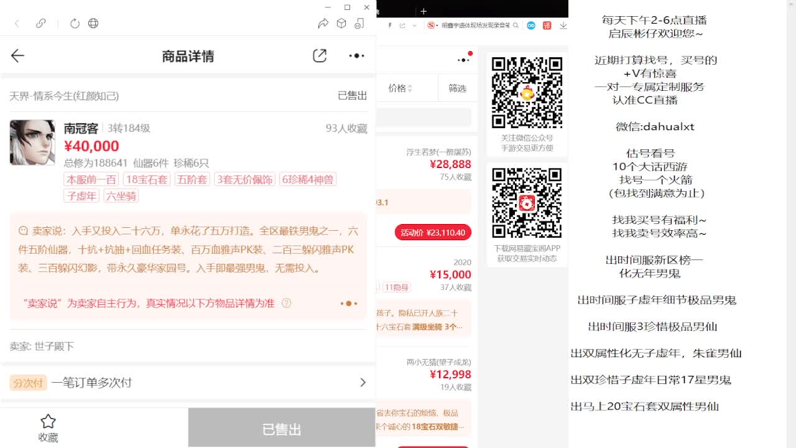
Task: Click the 3D cube icon in top toolbar
Action: pyautogui.click(x=341, y=24)
